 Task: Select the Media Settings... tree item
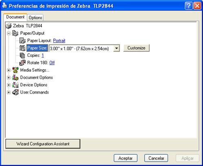pyautogui.click(x=35, y=70)
